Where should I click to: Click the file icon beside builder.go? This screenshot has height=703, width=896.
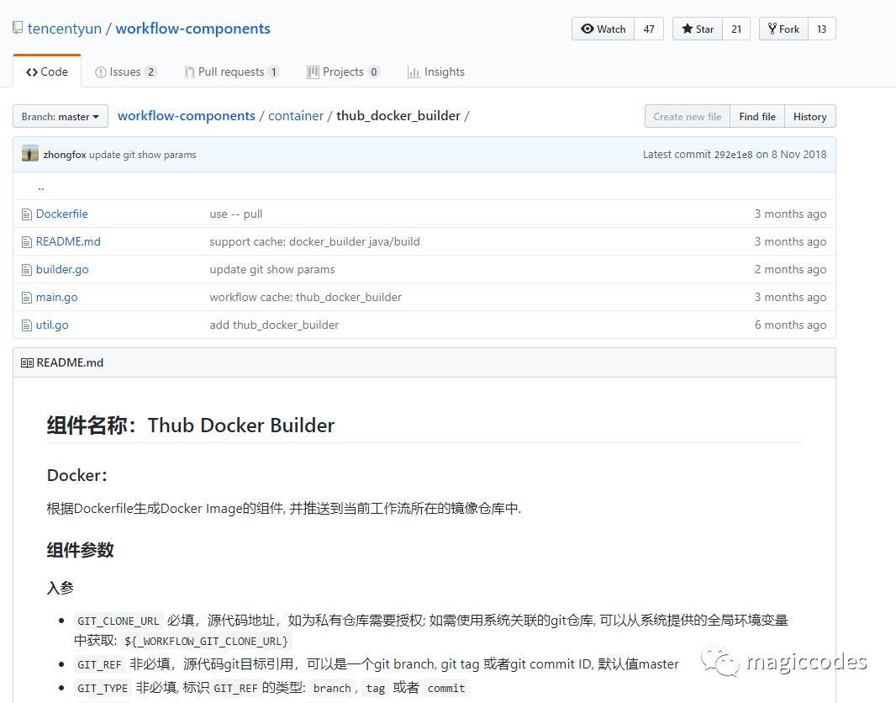(26, 270)
